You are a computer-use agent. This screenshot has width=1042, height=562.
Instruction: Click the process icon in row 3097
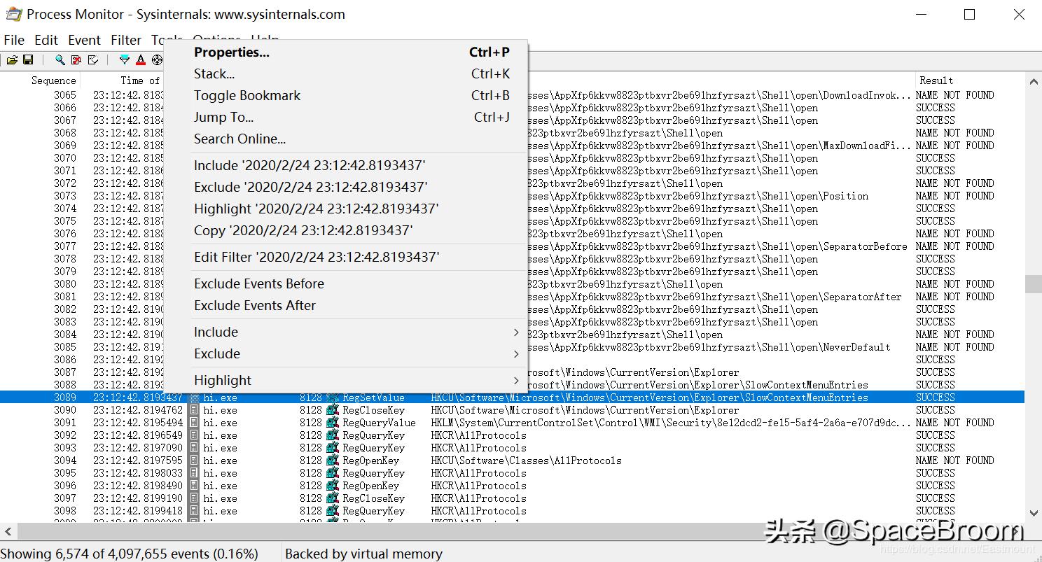click(195, 498)
